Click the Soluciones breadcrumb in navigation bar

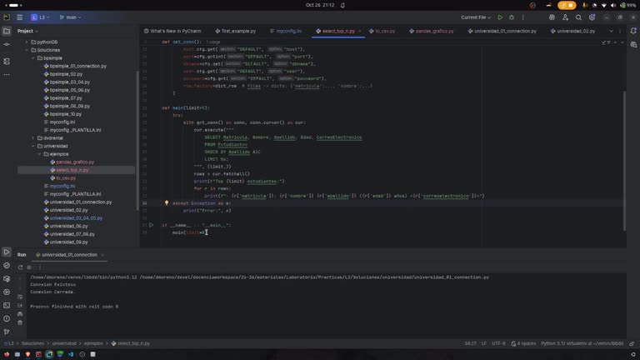pyautogui.click(x=32, y=343)
